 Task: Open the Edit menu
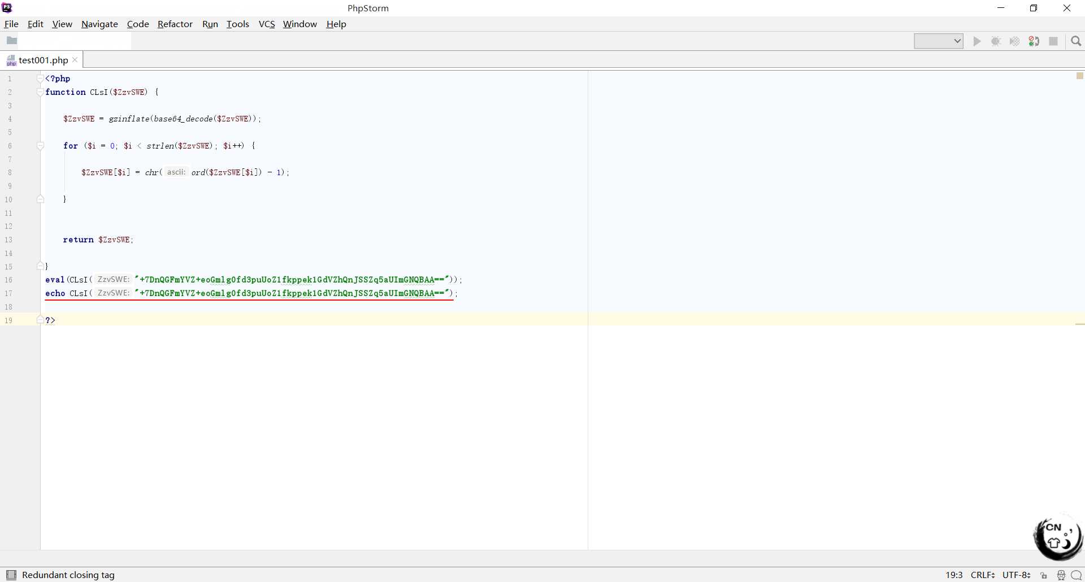(35, 24)
